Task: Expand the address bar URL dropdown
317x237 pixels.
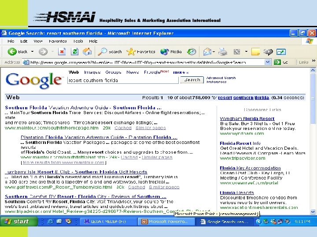Action: 268,62
